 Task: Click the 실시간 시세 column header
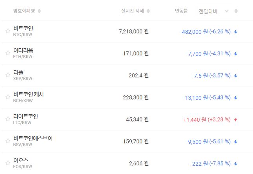pyautogui.click(x=133, y=11)
